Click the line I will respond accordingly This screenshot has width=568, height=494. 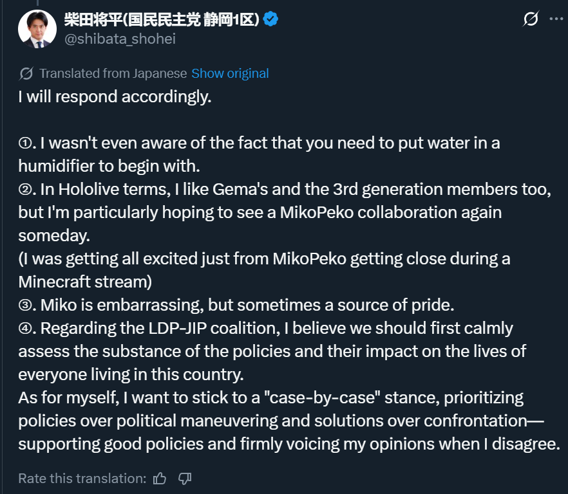115,97
